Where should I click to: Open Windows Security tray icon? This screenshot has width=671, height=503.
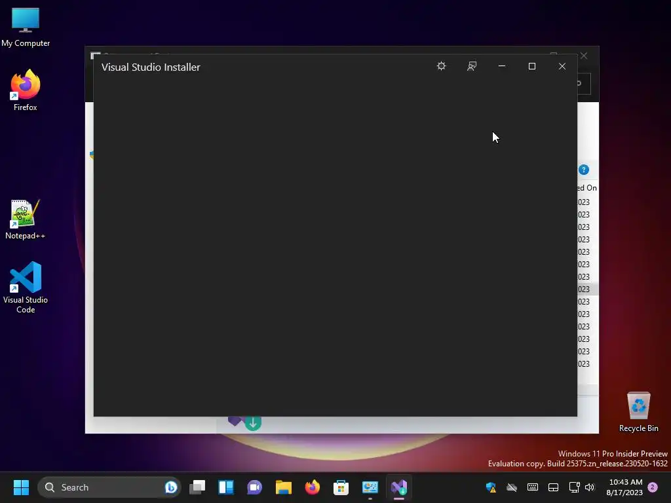[491, 487]
